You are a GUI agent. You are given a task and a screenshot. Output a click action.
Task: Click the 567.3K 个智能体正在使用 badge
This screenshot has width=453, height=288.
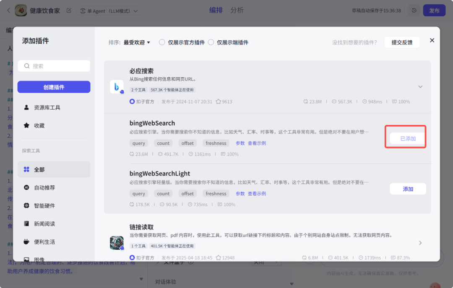(x=172, y=90)
